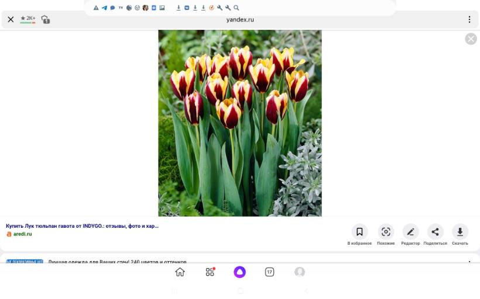Expand the ad options three-dot menu
The width and height of the screenshot is (480, 299).
469,262
